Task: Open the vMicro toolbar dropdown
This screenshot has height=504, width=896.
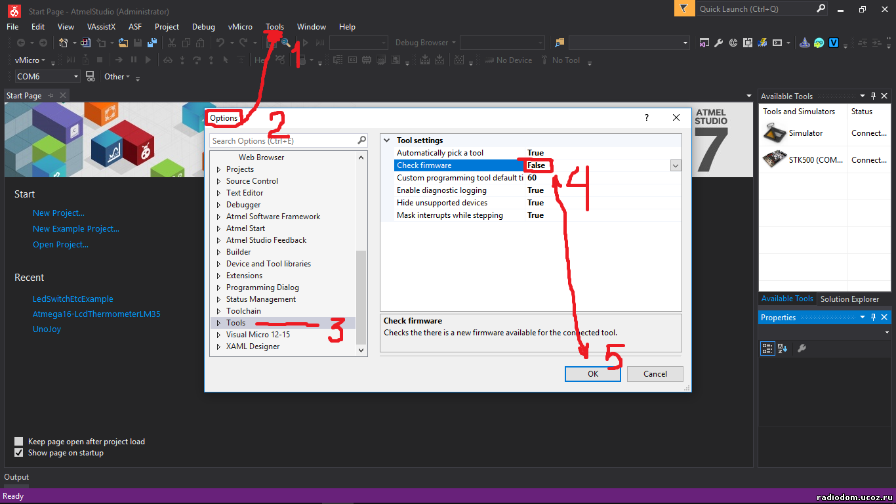Action: 43,60
